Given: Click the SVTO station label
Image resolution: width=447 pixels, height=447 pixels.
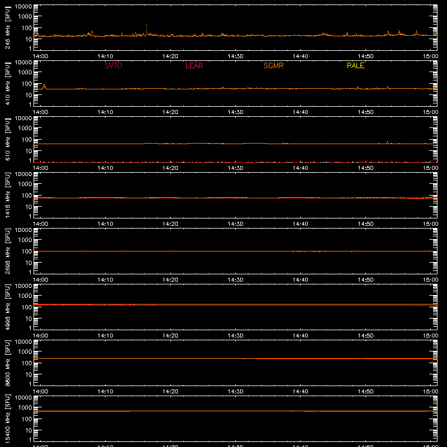Looking at the screenshot, I should point(113,65).
